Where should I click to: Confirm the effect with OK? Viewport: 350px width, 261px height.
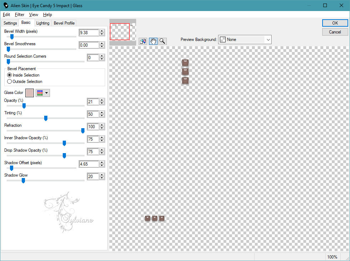coord(335,23)
